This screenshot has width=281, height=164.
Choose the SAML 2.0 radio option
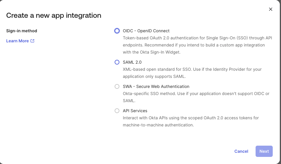[x=117, y=62]
